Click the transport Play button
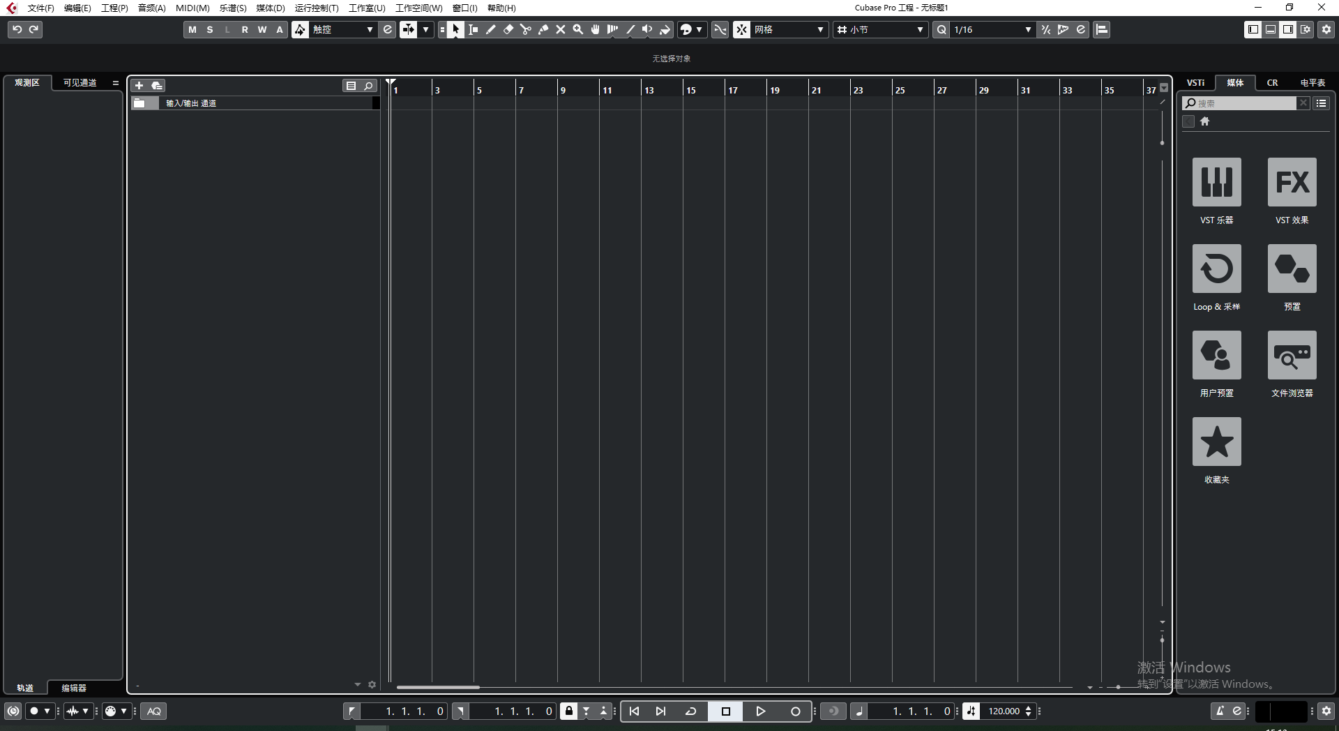1339x731 pixels. [761, 711]
